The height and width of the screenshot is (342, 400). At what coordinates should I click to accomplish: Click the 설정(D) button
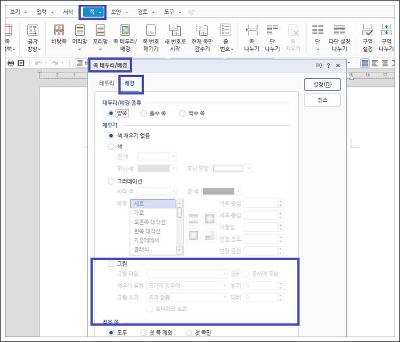(x=322, y=84)
